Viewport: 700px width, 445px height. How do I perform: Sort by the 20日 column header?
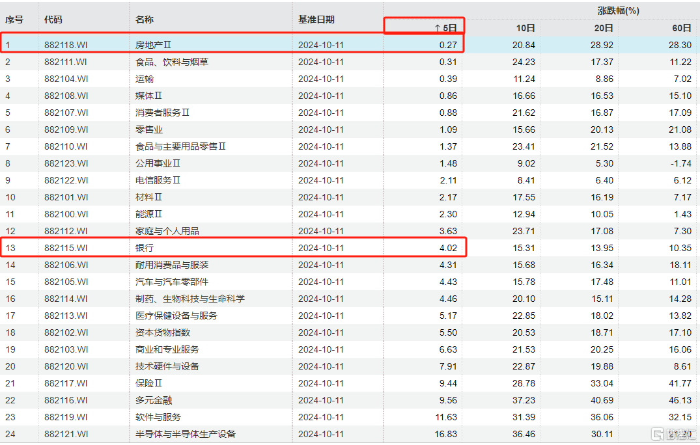(604, 28)
